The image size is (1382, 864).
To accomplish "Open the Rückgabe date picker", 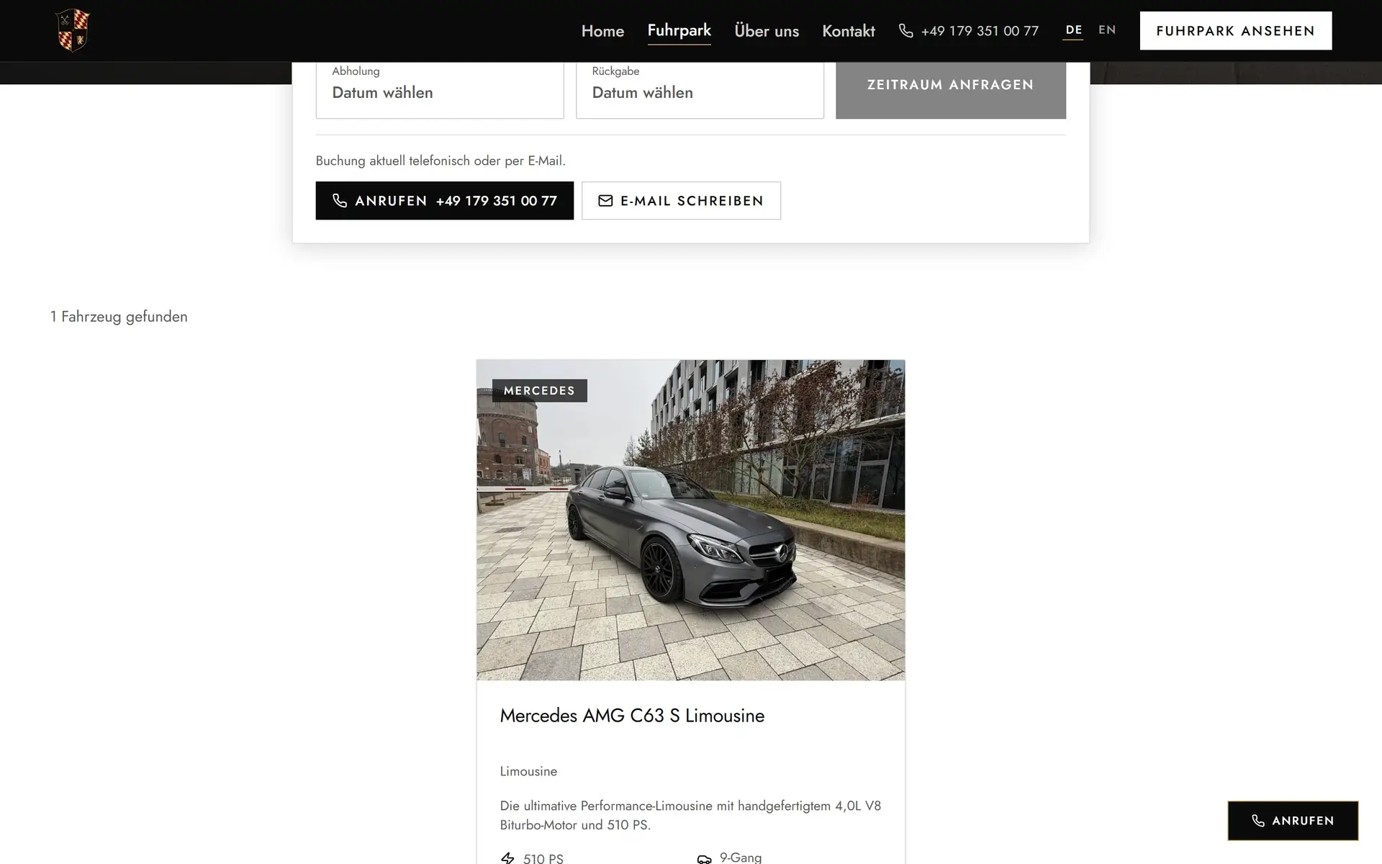I will [700, 90].
